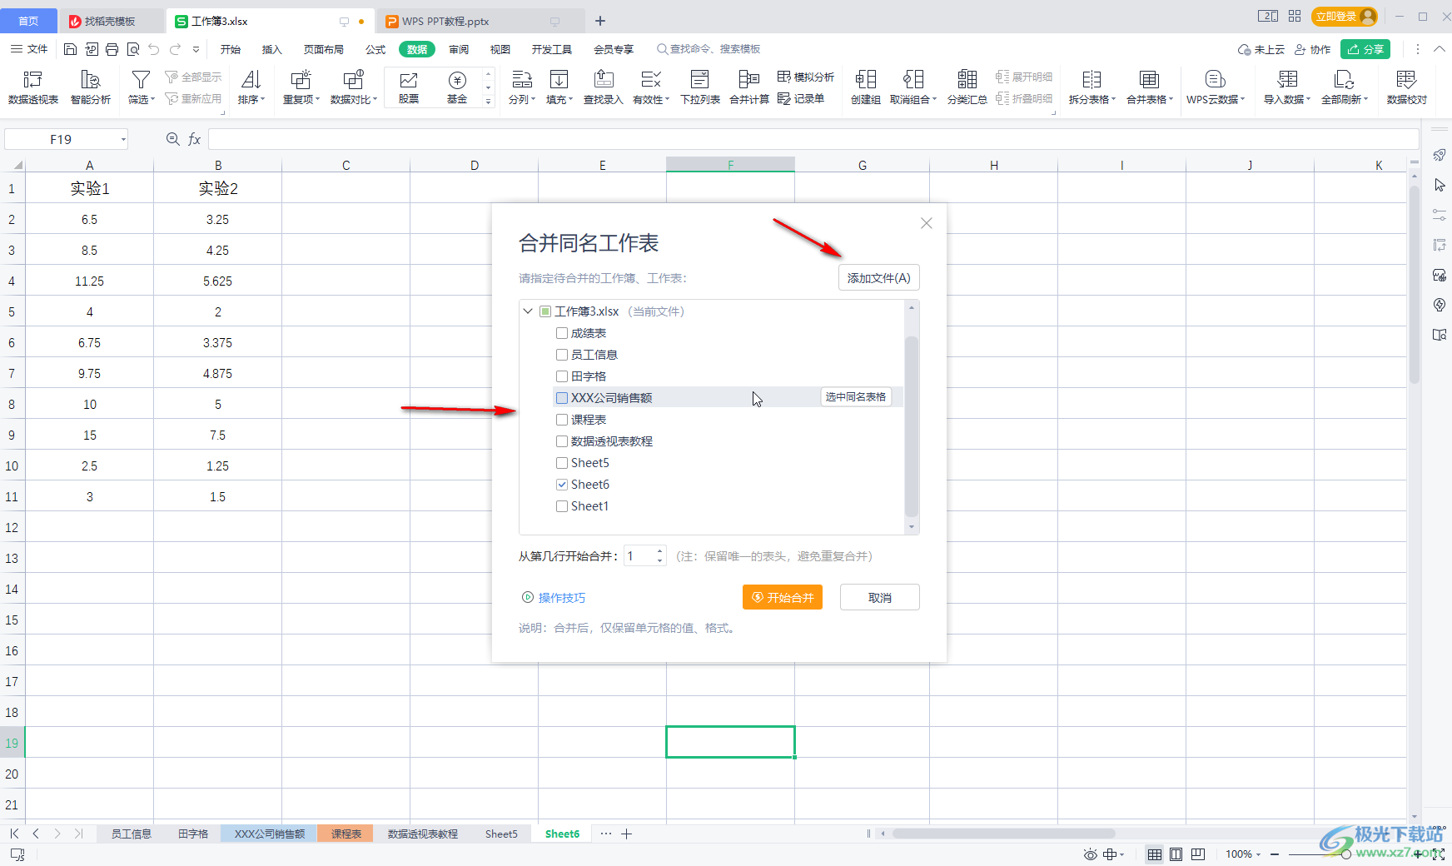
Task: Expand the 排序 sort dropdown
Action: pos(262,100)
